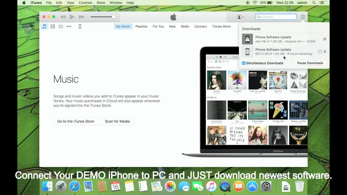This screenshot has height=195, width=347.
Task: Open Calendar from the Dock
Action: pyautogui.click(x=115, y=186)
